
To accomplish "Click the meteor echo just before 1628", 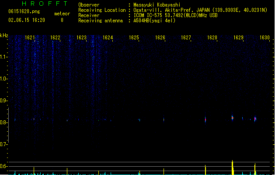I will [x=205, y=120].
